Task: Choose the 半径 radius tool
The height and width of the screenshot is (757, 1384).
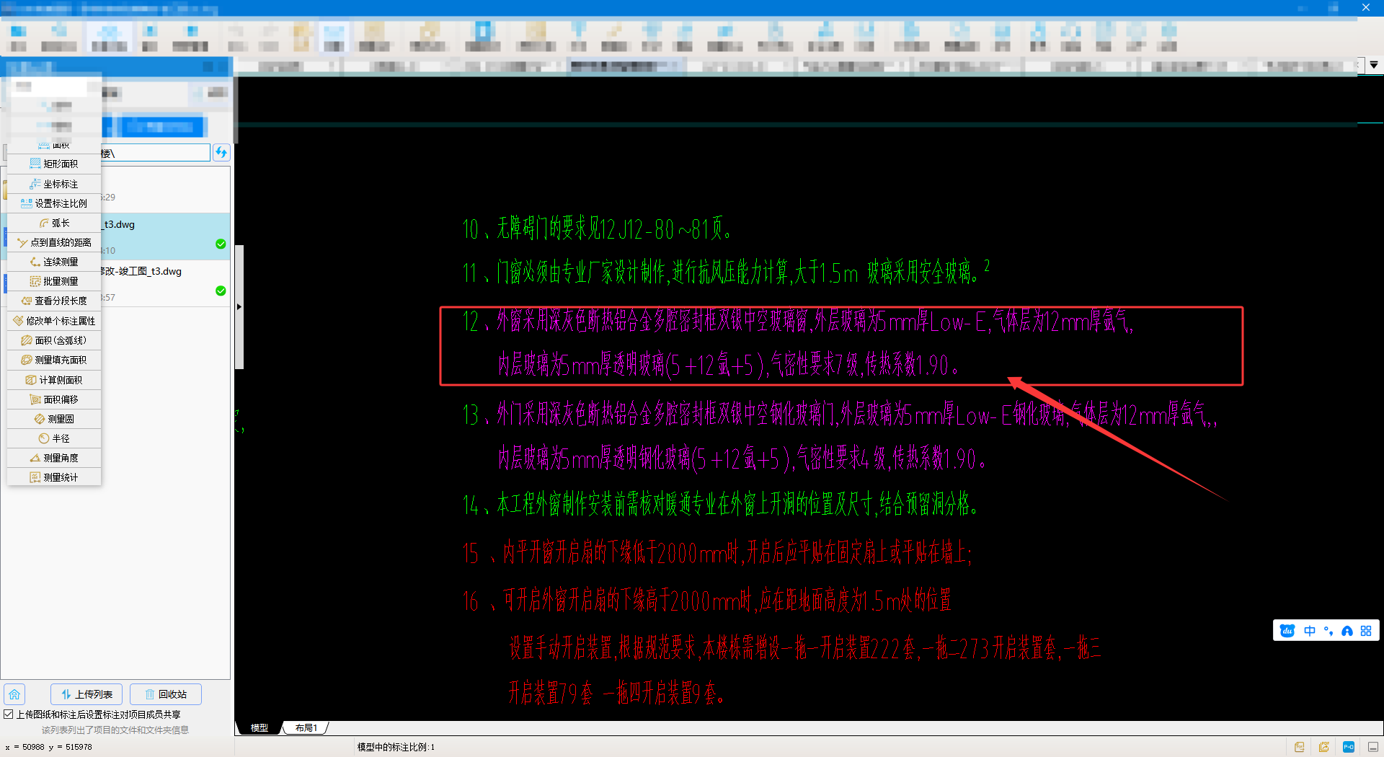Action: click(x=54, y=438)
